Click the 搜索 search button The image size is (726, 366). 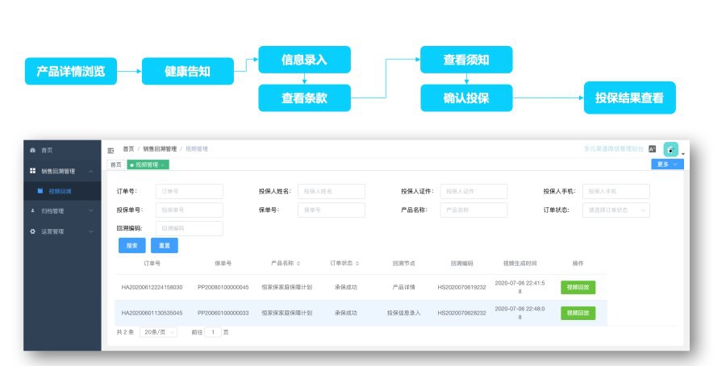132,245
